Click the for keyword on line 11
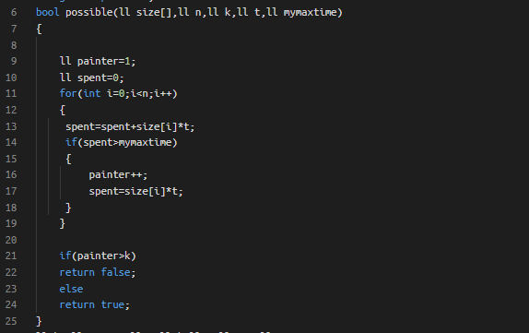The width and height of the screenshot is (529, 333). pyautogui.click(x=68, y=93)
